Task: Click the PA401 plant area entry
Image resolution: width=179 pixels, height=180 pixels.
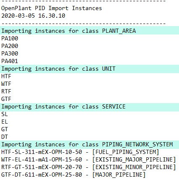Action: 10,61
